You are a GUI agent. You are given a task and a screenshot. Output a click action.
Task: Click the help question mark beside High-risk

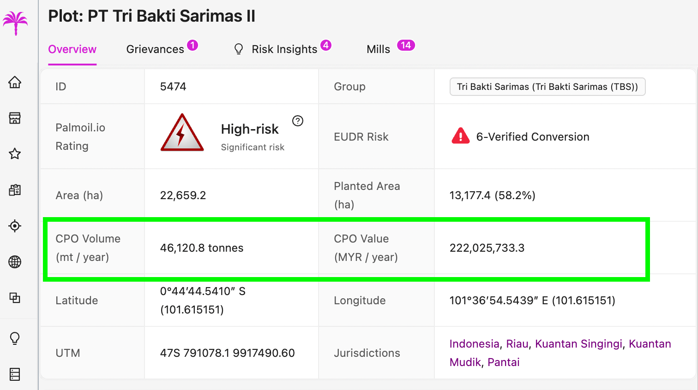click(x=298, y=121)
